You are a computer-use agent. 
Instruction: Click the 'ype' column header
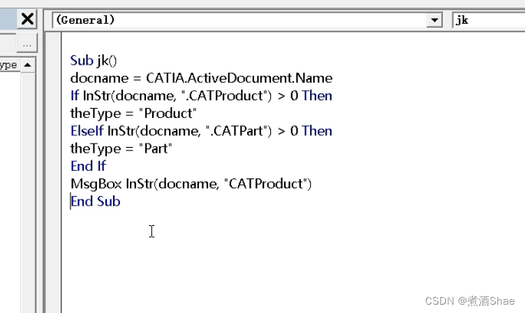(x=8, y=65)
